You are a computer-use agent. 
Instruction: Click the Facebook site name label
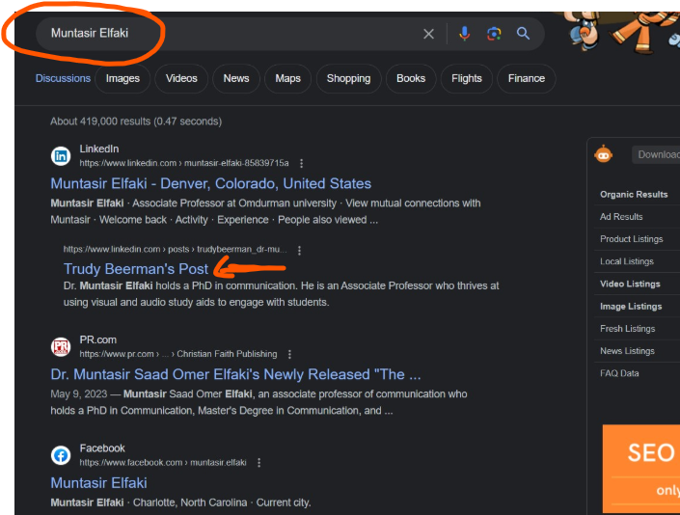pyautogui.click(x=102, y=448)
